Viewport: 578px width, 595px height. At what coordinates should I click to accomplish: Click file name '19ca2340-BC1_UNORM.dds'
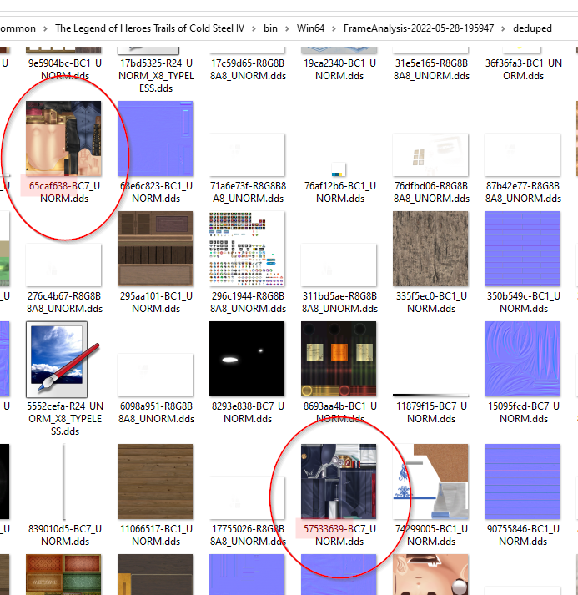pos(339,69)
